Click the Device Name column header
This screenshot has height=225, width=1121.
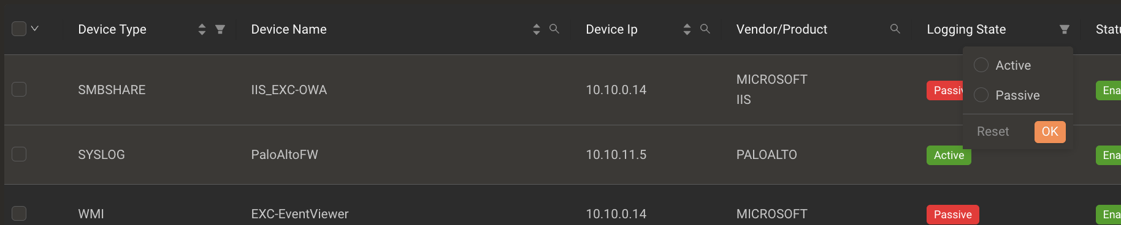pyautogui.click(x=289, y=29)
